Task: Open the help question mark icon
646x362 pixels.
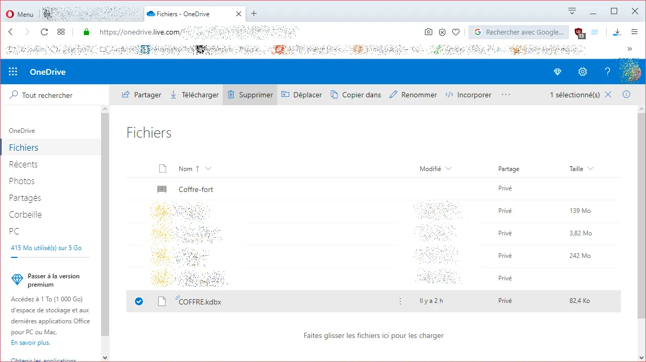Action: 608,72
